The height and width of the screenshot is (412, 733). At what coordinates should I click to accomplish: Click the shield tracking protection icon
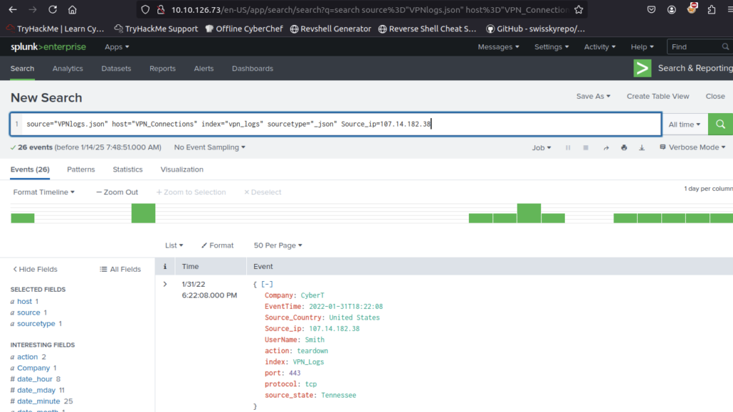click(145, 9)
